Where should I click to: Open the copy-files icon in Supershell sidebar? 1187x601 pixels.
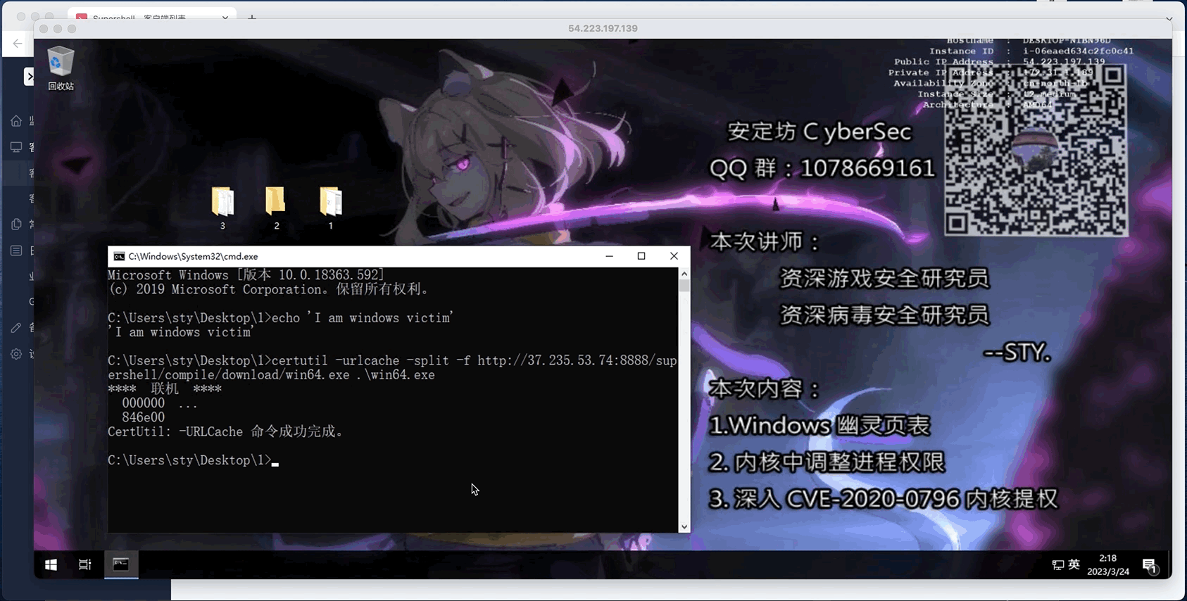pos(16,224)
